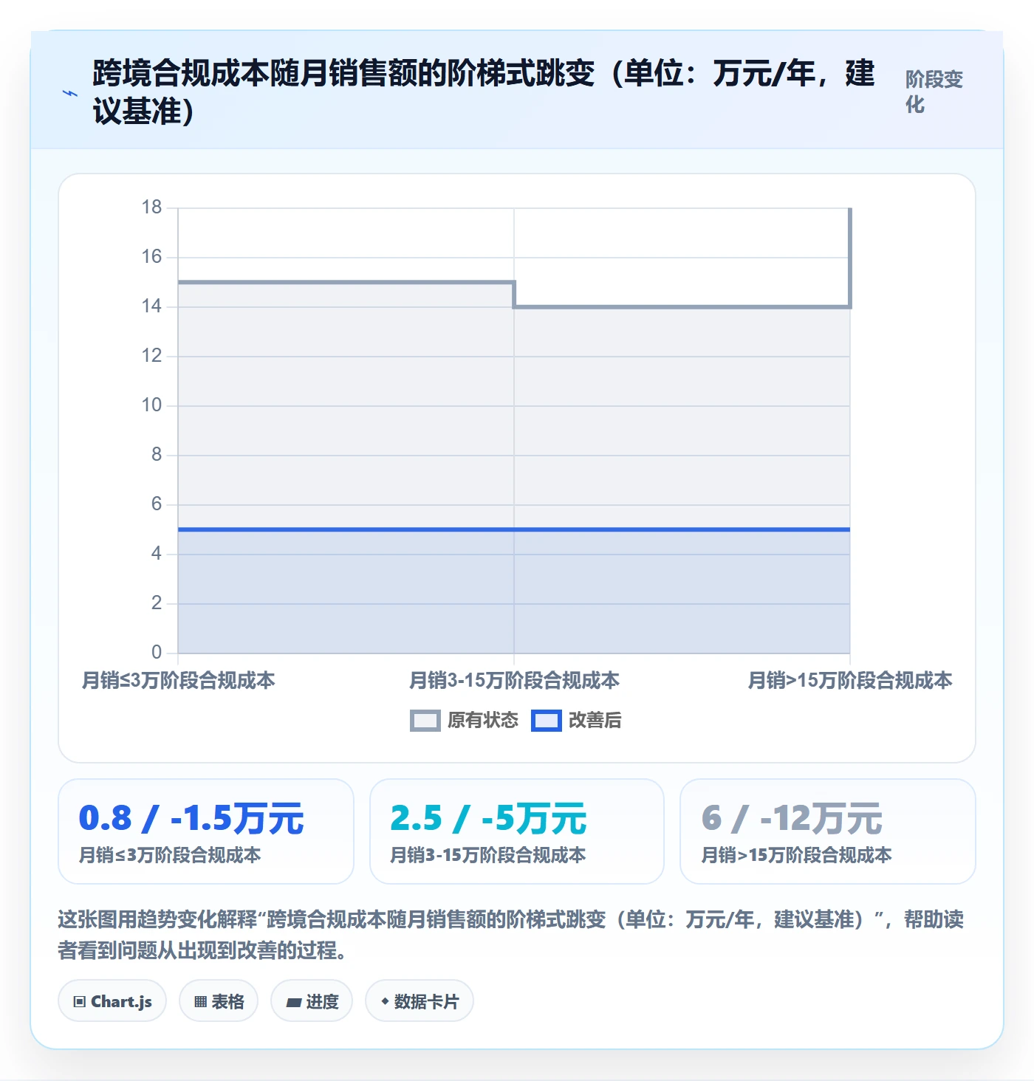
Task: Open the 0.8 / -1.5万元 data card
Action: [206, 831]
